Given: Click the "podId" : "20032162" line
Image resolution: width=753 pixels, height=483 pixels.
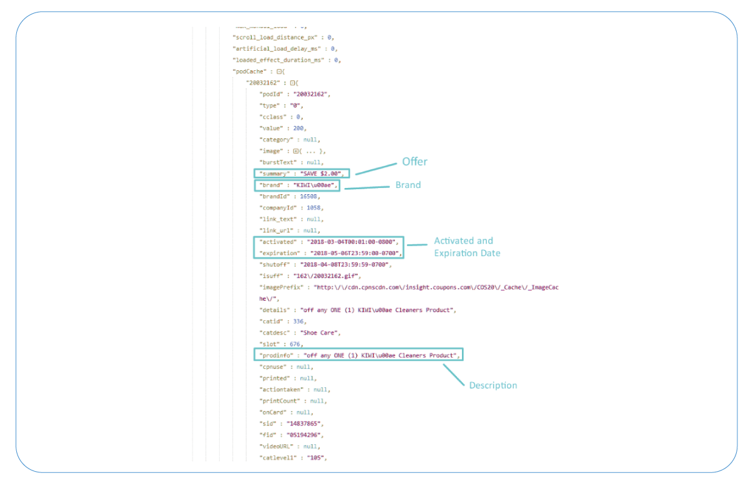Looking at the screenshot, I should point(295,94).
